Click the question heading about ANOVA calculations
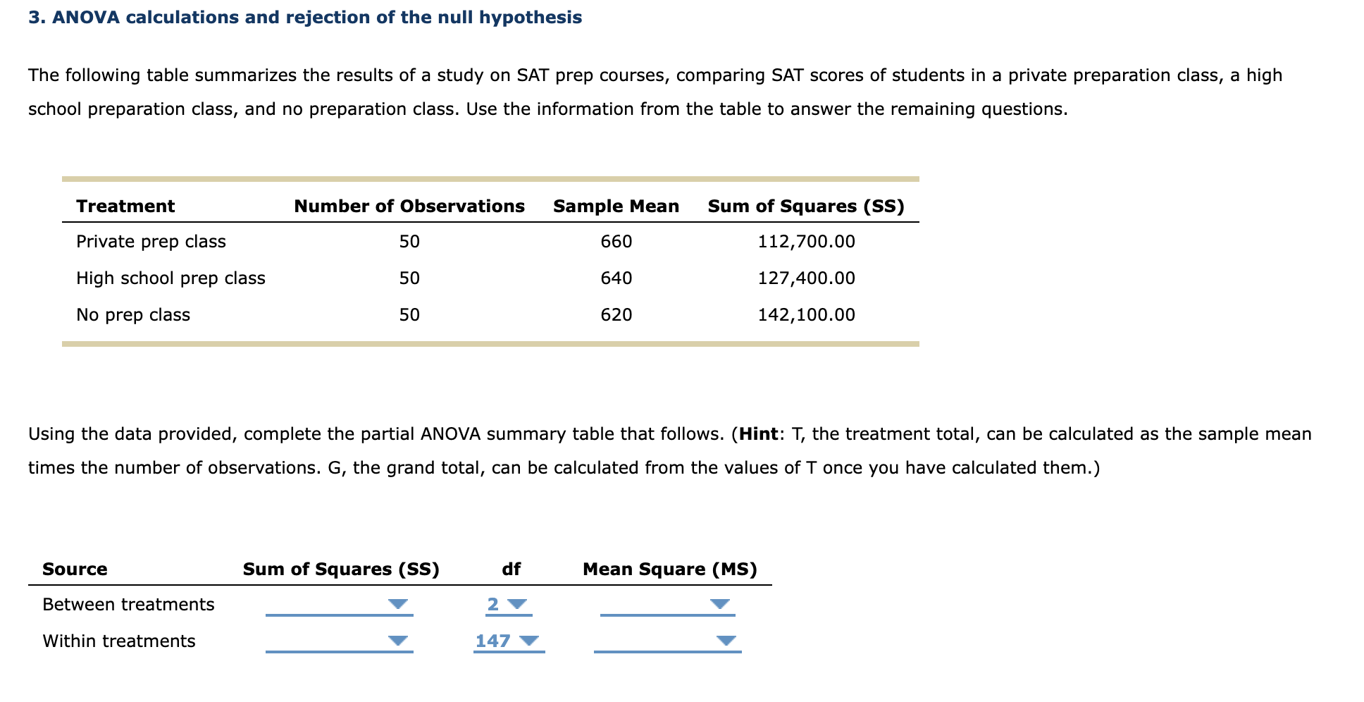 [x=305, y=18]
